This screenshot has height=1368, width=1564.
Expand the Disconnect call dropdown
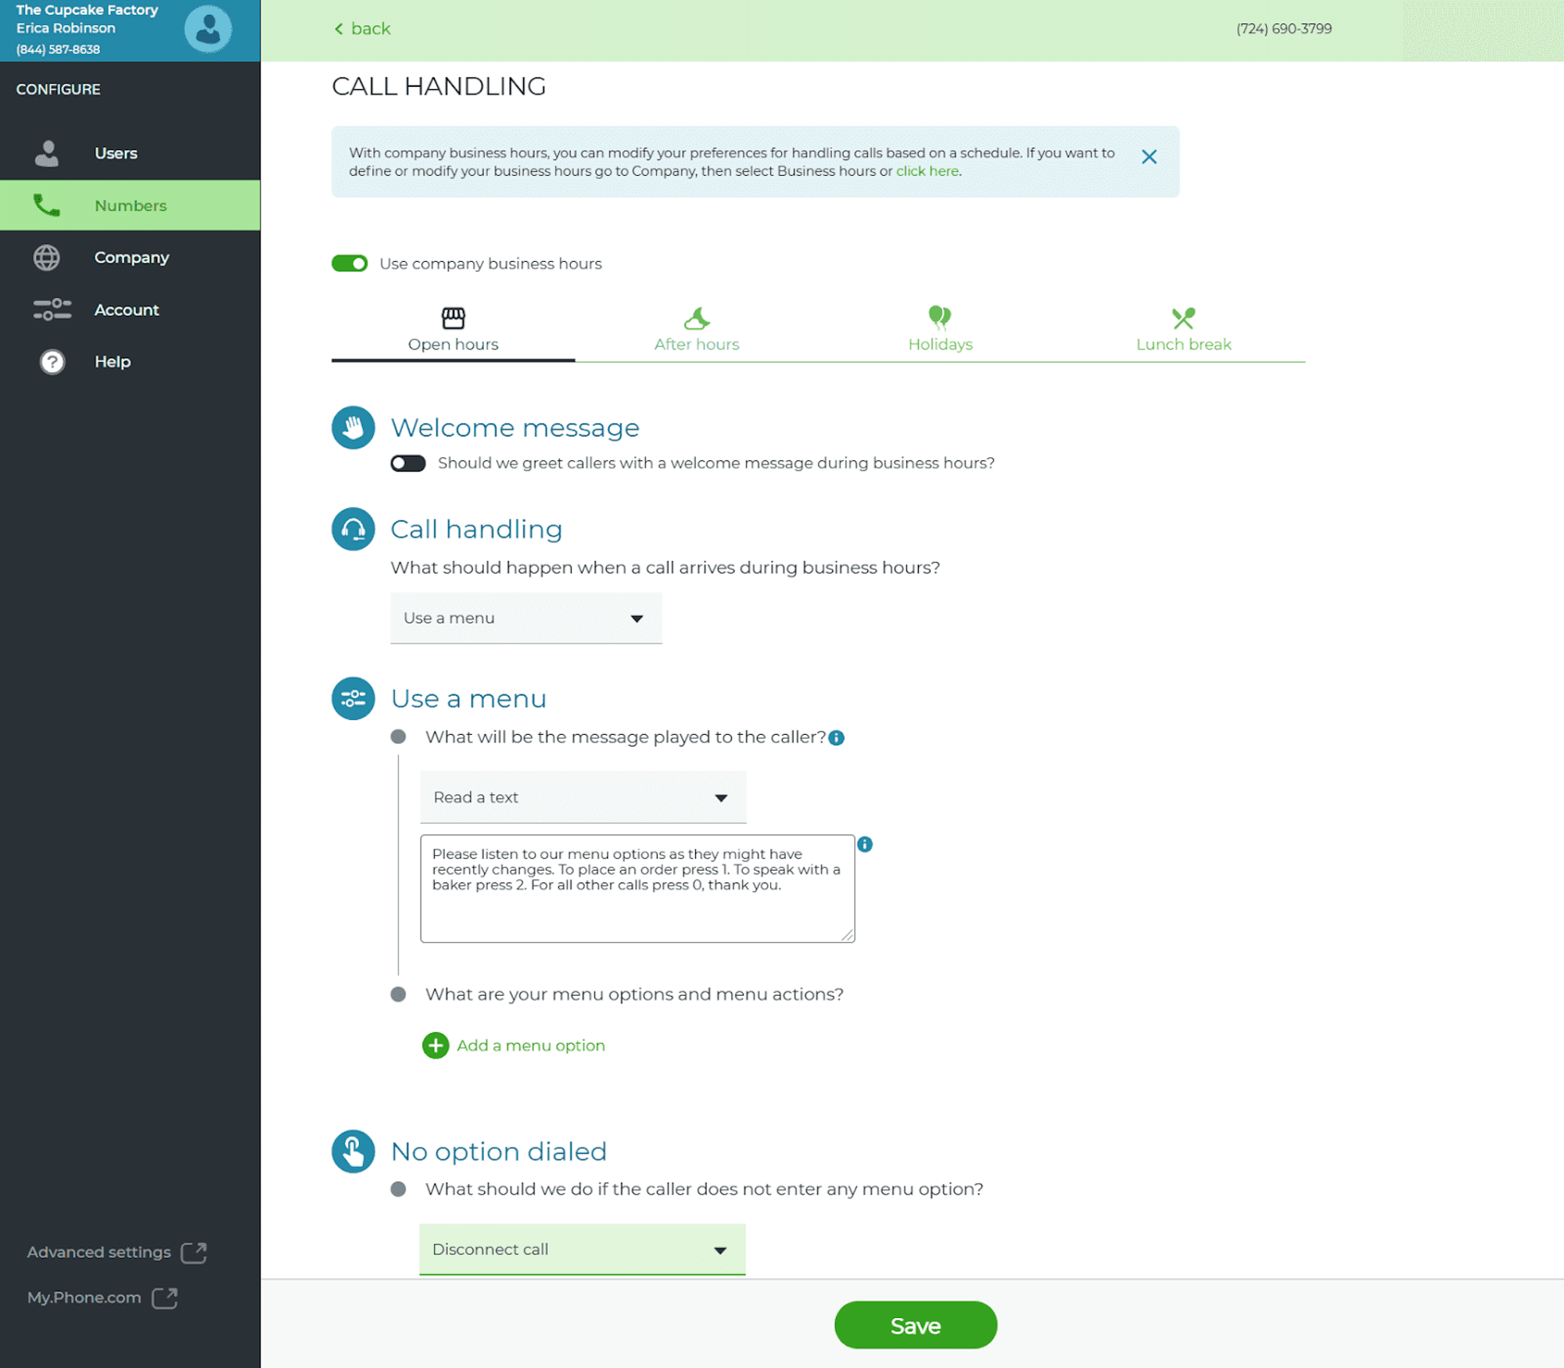(x=719, y=1248)
